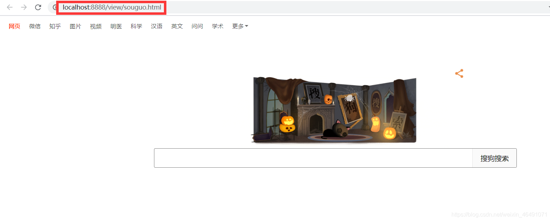
Task: Click the browser forward arrow
Action: coord(24,7)
